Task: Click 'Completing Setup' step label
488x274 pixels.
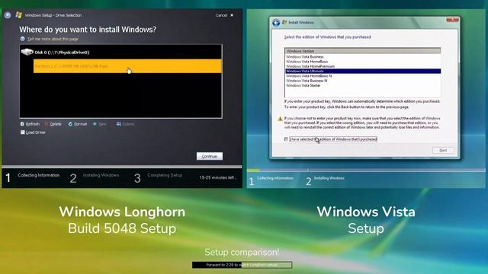Action: [x=165, y=175]
